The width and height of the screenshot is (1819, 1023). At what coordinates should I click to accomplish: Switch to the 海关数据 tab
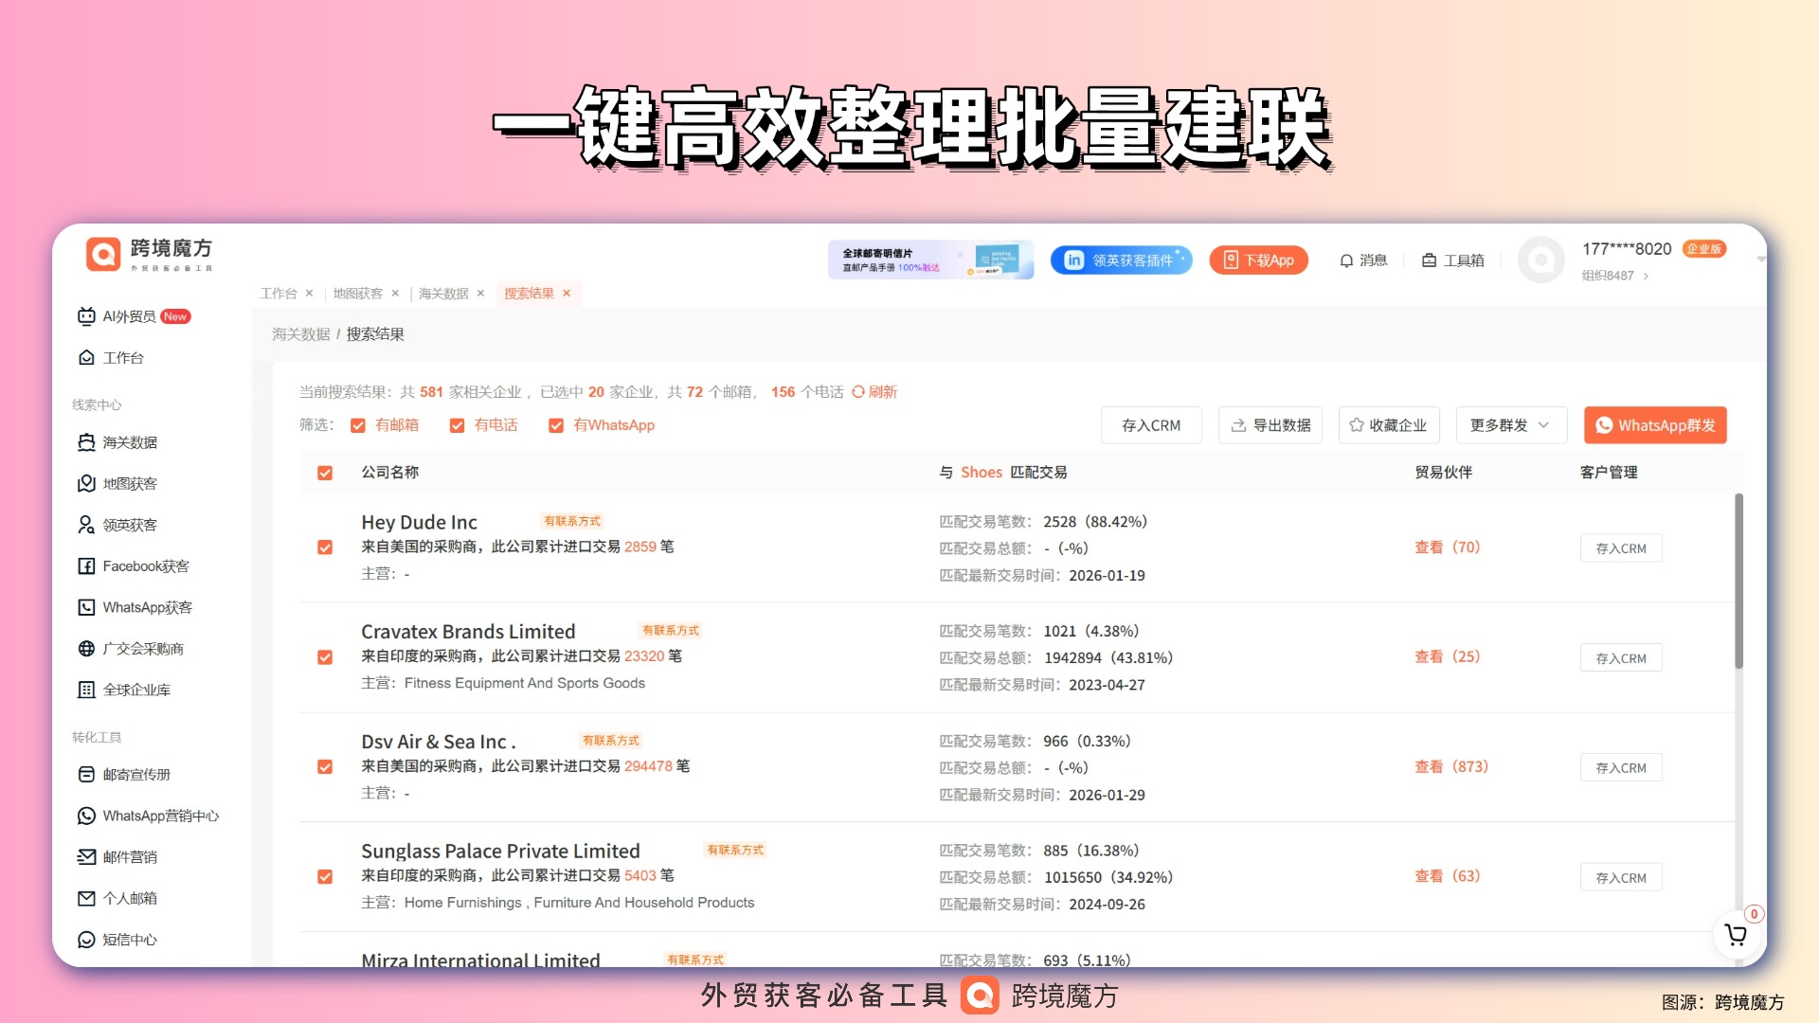(x=443, y=294)
